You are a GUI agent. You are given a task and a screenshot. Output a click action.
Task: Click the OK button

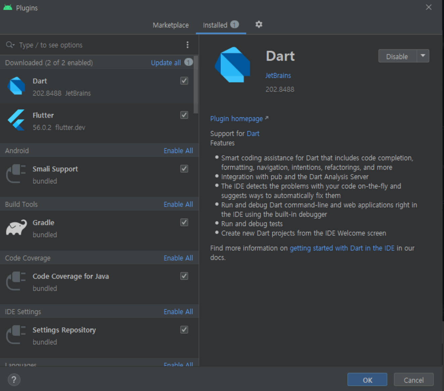367,380
